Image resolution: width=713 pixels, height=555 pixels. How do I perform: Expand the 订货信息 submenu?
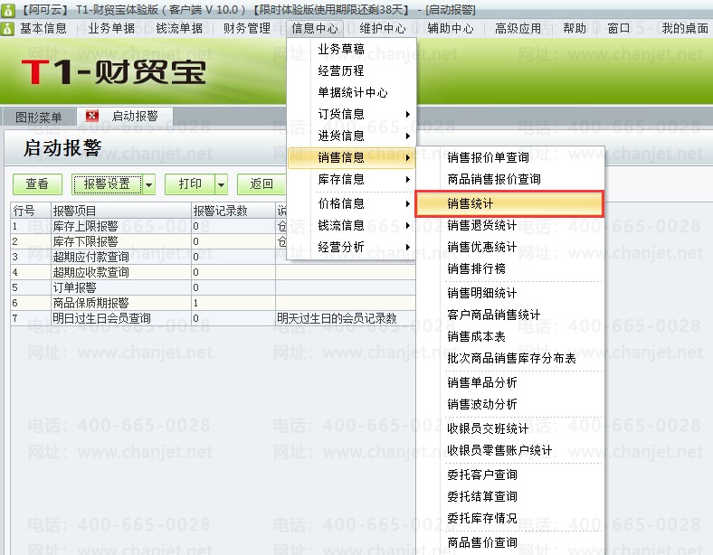pos(352,114)
